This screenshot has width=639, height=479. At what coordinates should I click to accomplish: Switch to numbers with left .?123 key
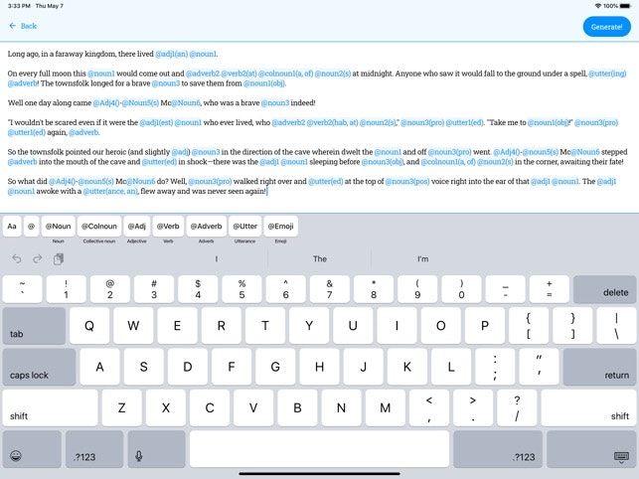(x=94, y=449)
